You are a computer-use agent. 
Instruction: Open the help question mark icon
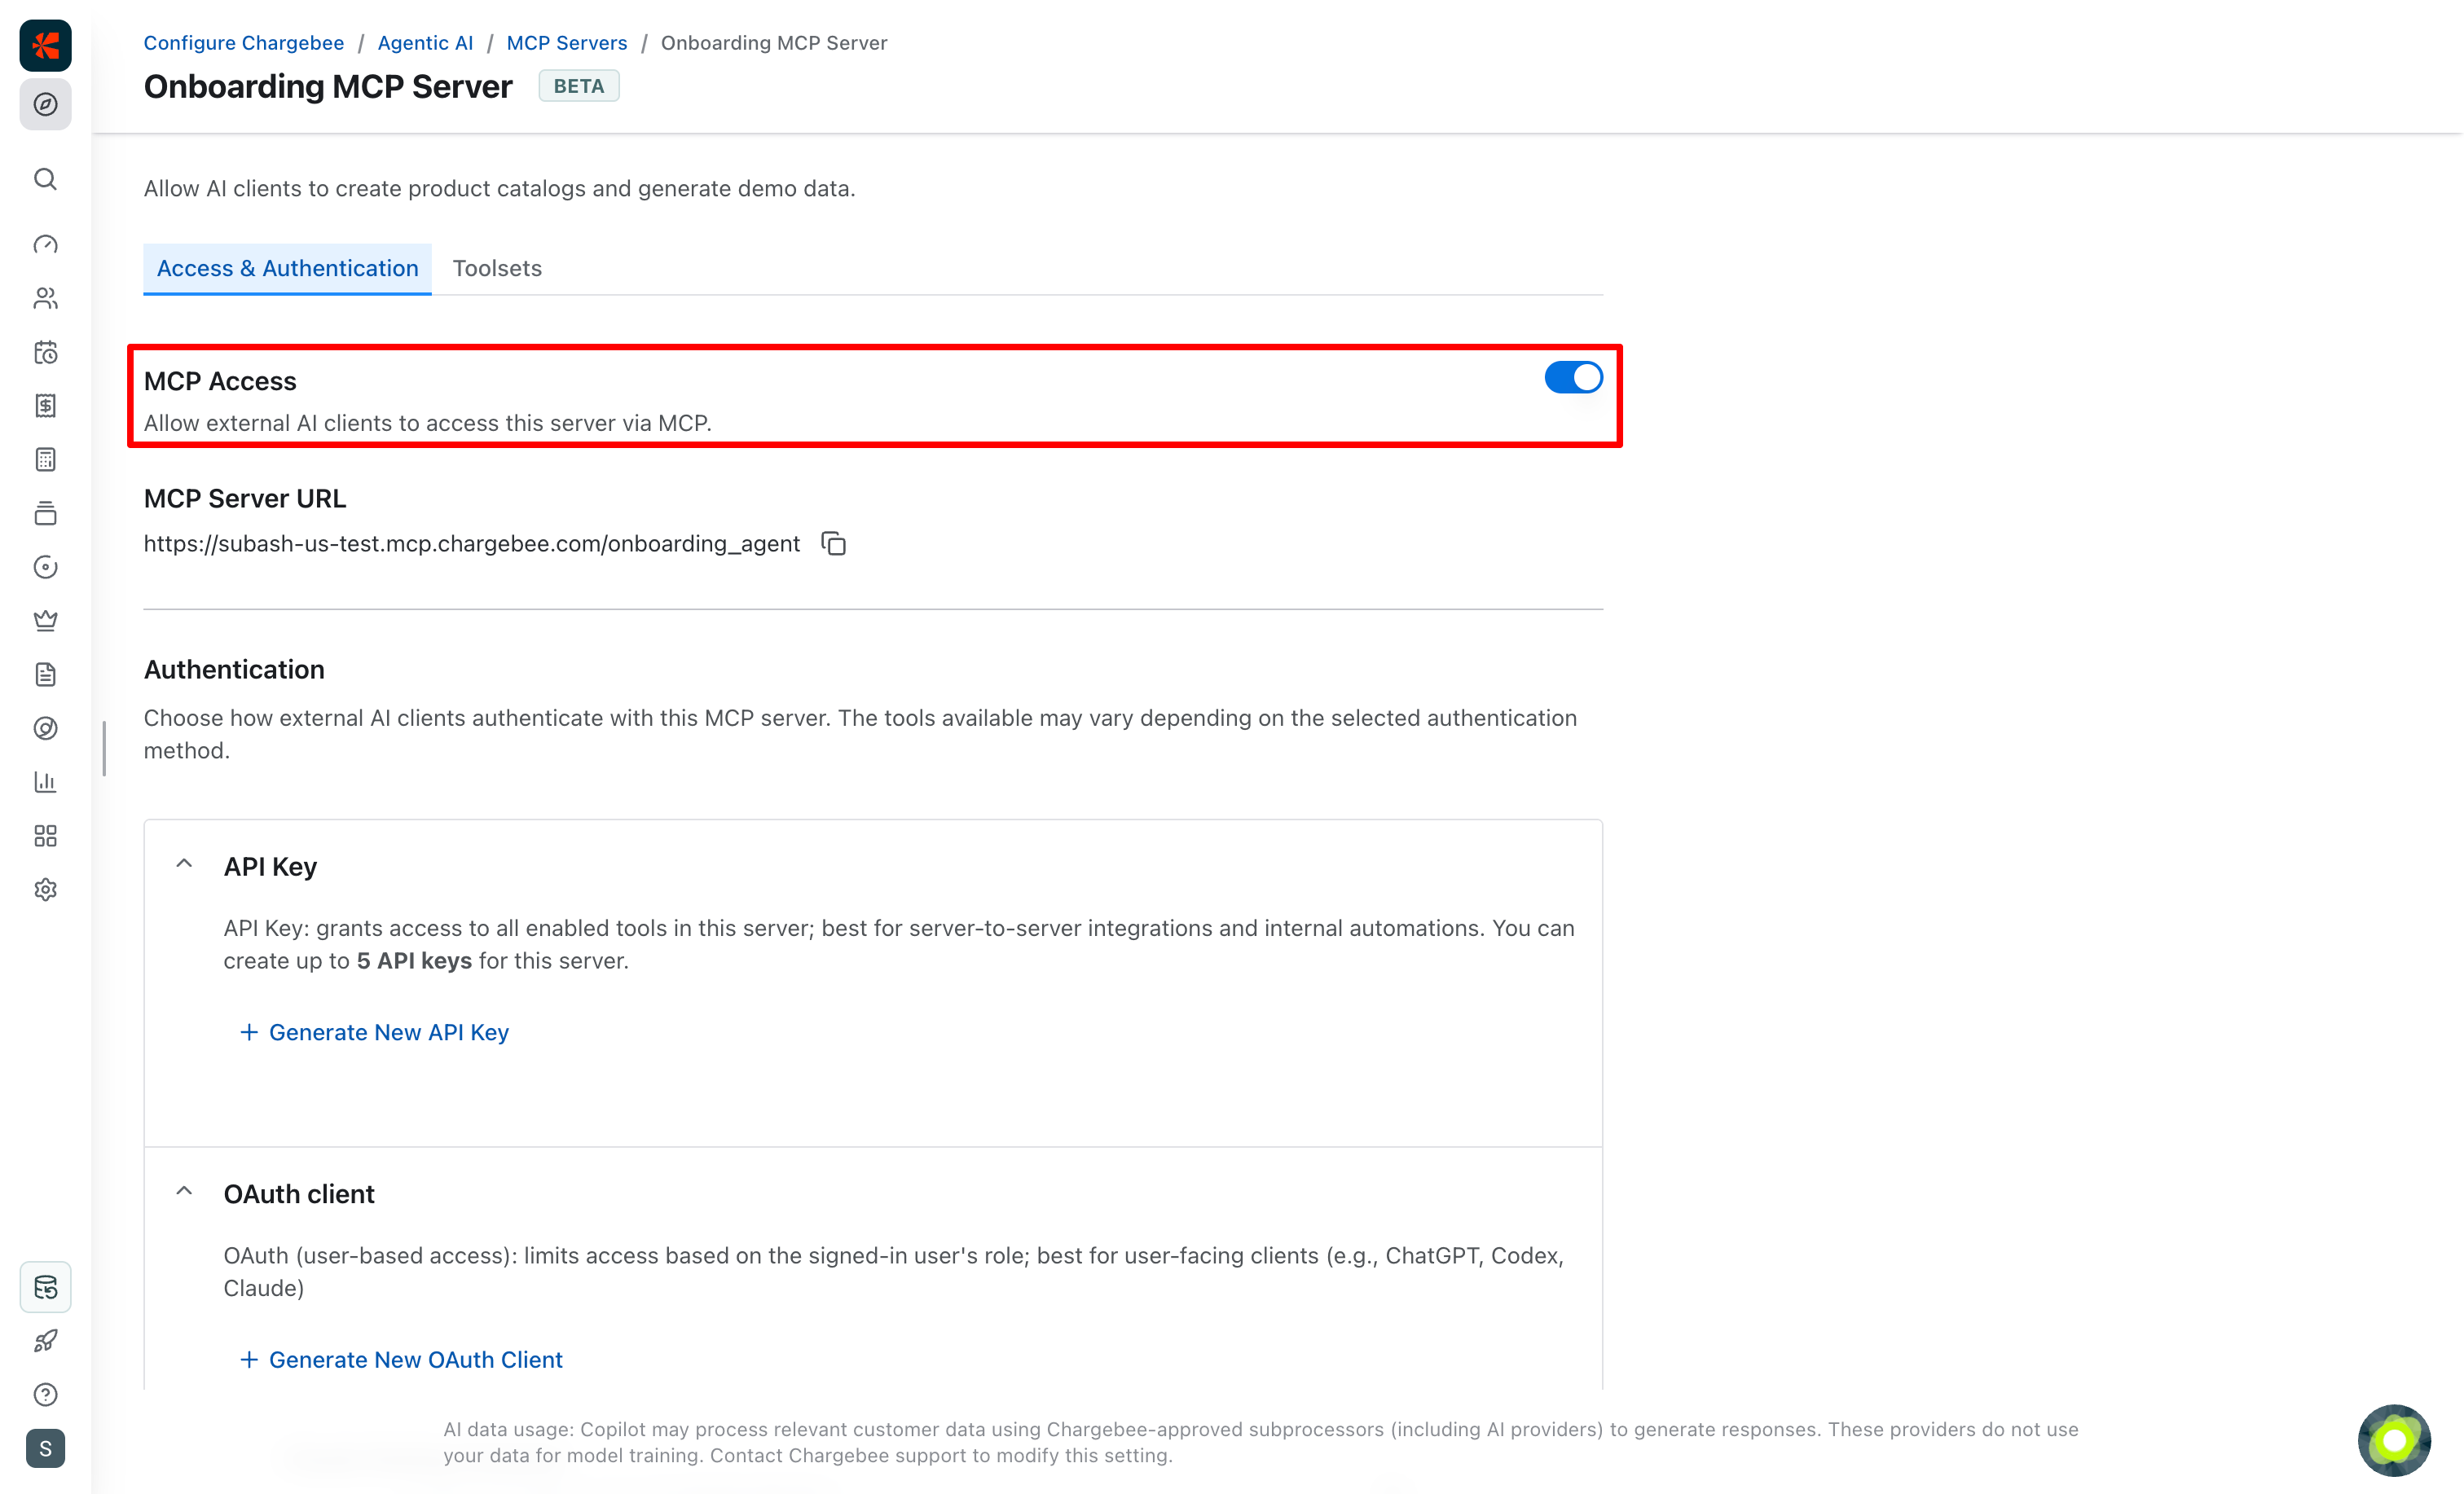tap(45, 1395)
